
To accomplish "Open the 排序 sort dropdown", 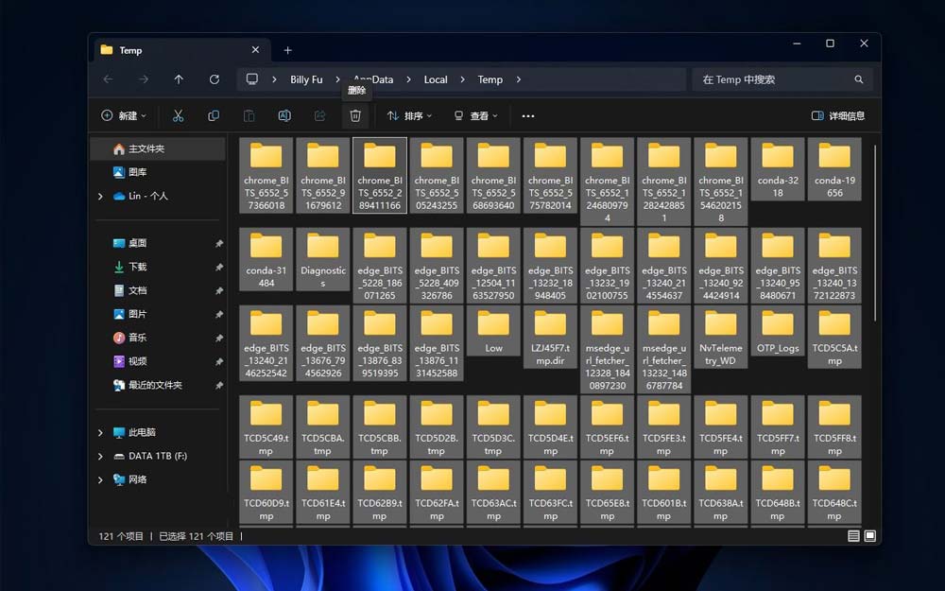I will pos(409,115).
